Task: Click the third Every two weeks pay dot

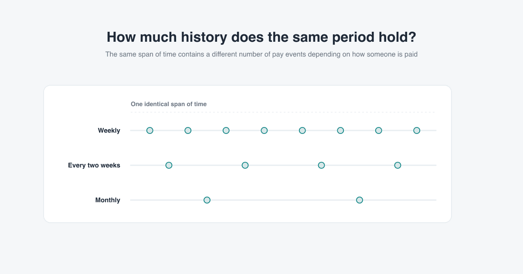Action: 321,165
